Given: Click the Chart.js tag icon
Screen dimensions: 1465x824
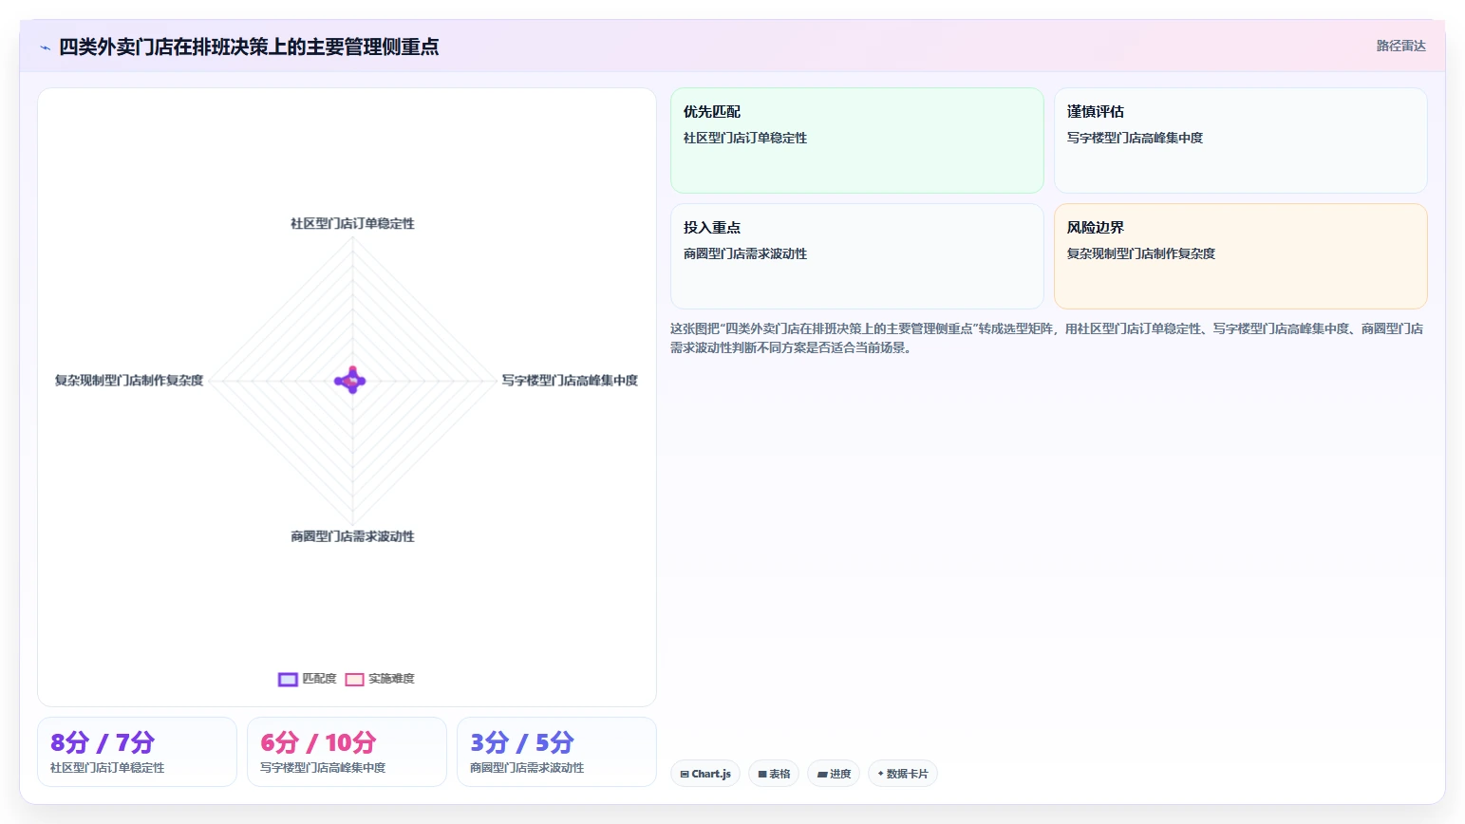Looking at the screenshot, I should (685, 775).
